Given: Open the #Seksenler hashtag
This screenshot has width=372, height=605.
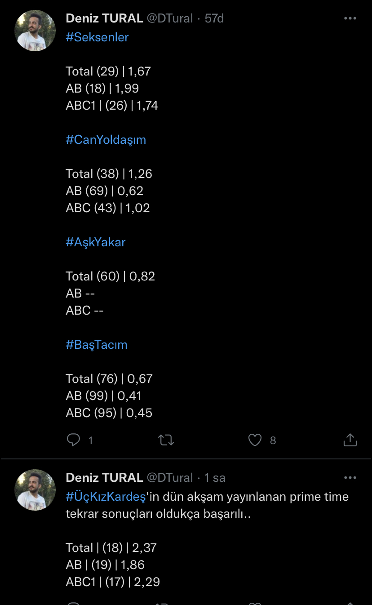Looking at the screenshot, I should (97, 37).
